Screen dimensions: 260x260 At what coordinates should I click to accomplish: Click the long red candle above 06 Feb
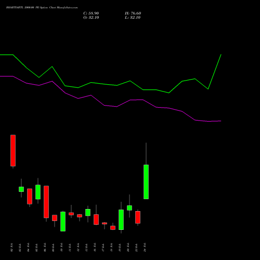tap(46, 202)
